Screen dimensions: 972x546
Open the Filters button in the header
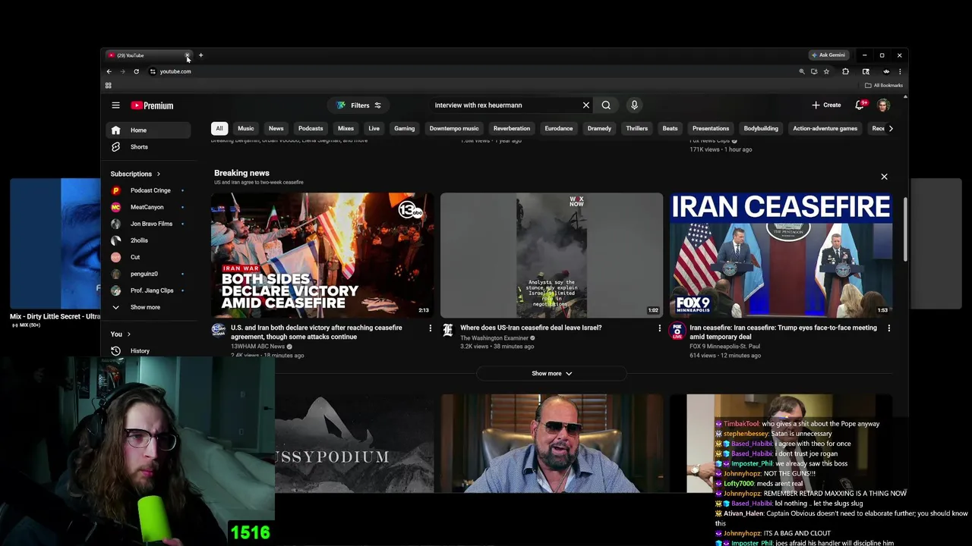pos(359,105)
